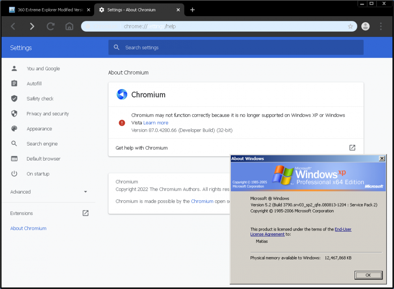This screenshot has height=289, width=394.
Task: Click the external link icon beside Get help
Action: [352, 148]
